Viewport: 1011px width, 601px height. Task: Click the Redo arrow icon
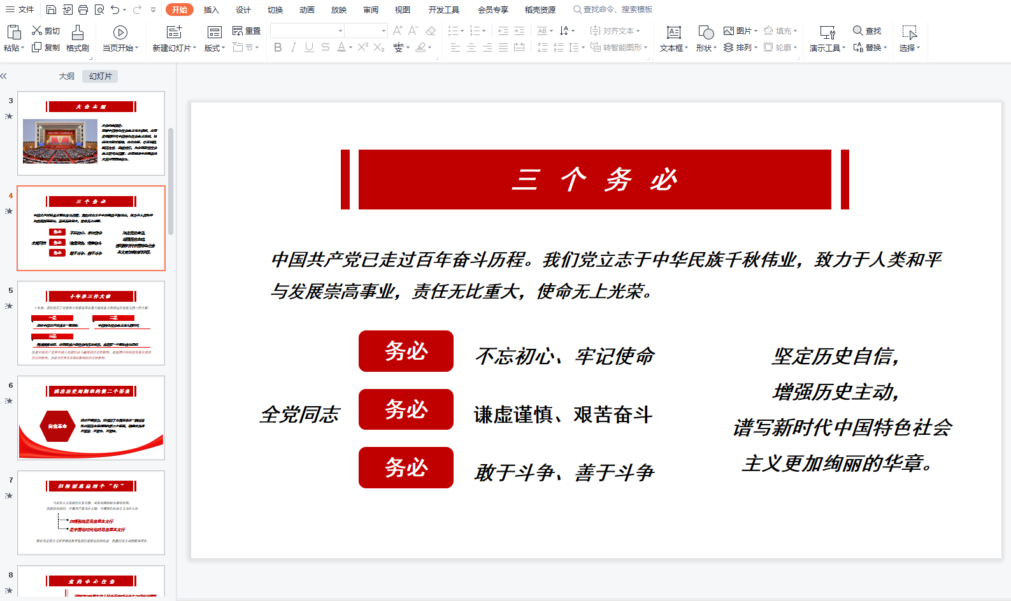[137, 10]
